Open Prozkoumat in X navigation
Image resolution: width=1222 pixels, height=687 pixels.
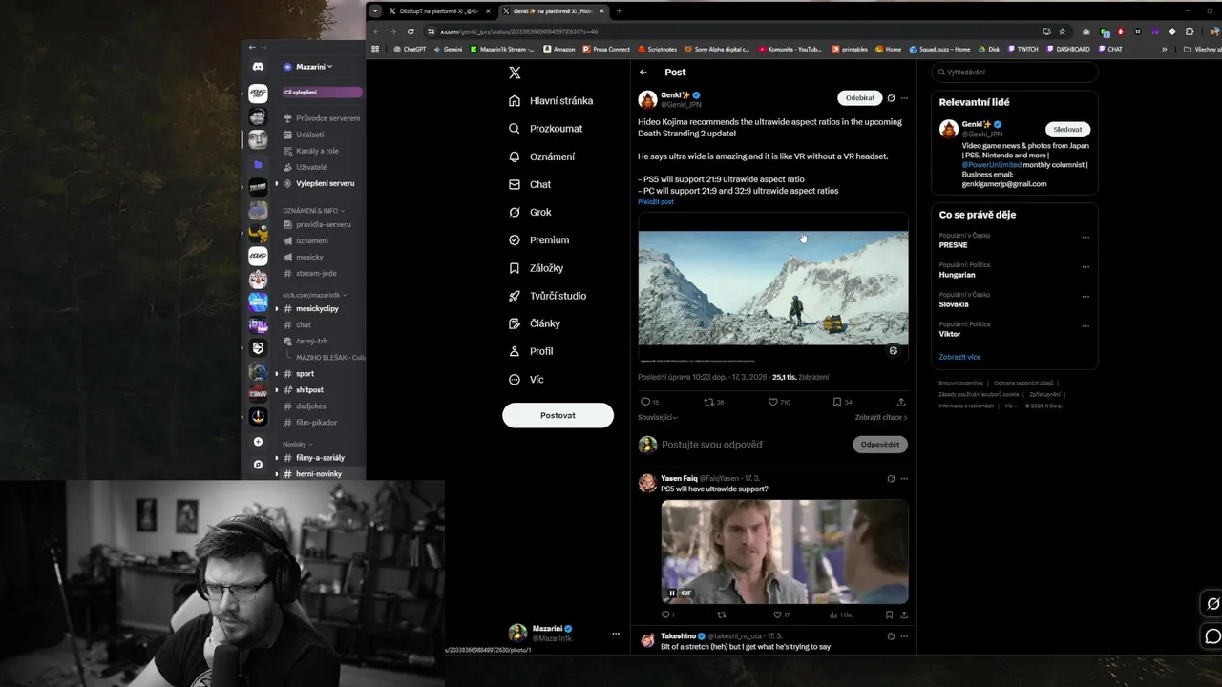545,128
